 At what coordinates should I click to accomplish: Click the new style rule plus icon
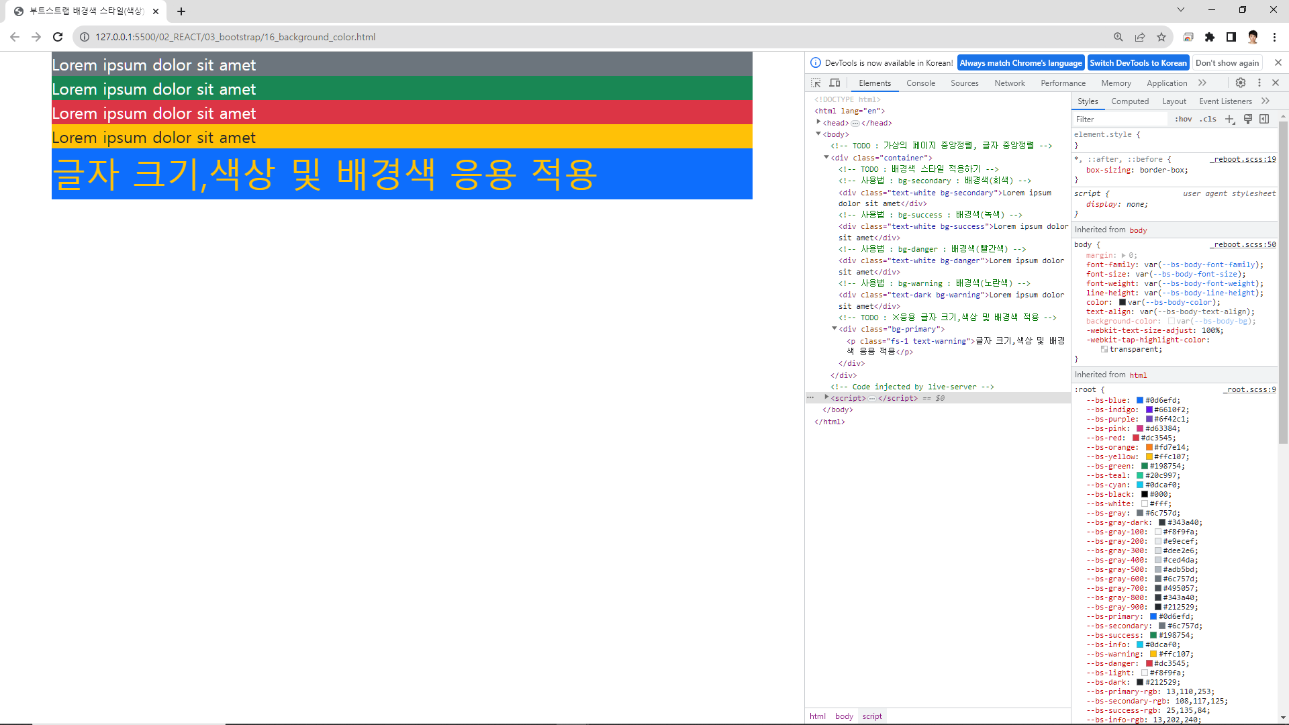[x=1230, y=119]
